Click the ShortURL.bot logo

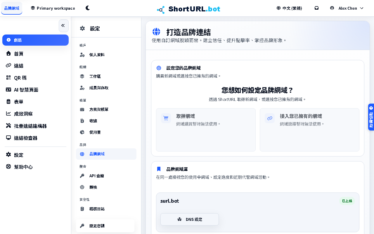[x=188, y=9]
